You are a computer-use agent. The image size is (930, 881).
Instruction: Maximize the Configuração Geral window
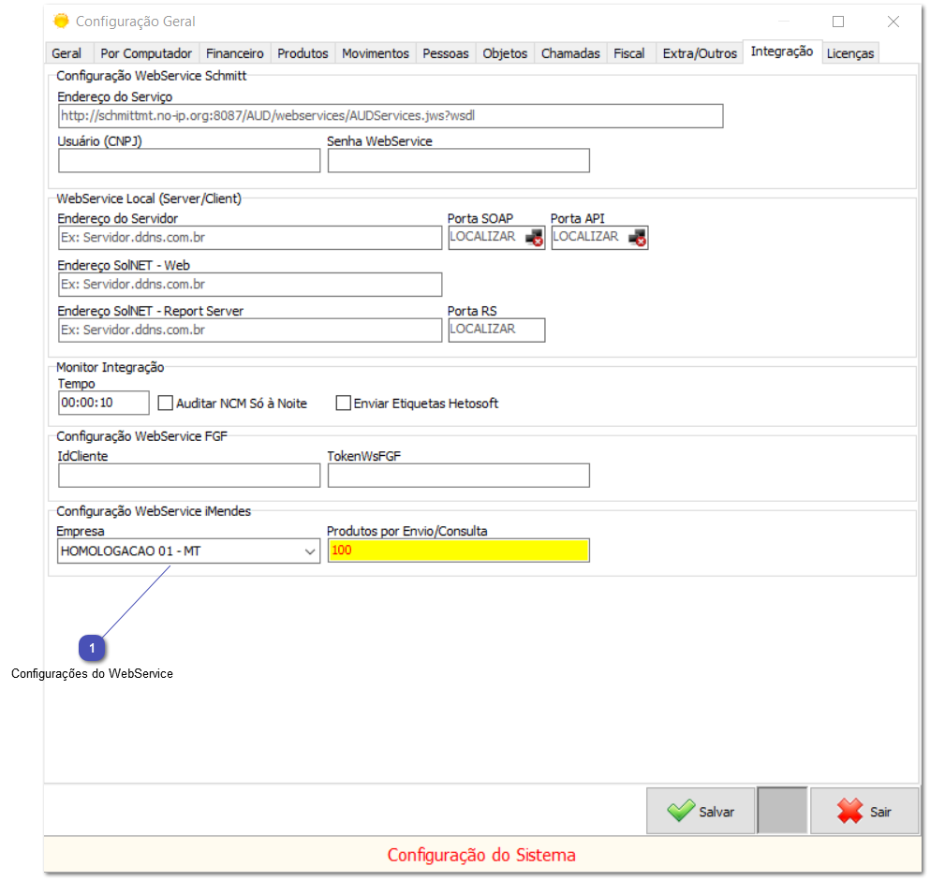838,22
